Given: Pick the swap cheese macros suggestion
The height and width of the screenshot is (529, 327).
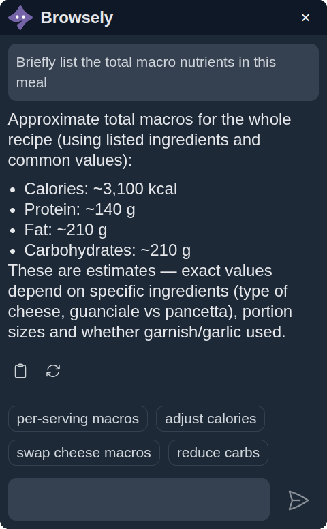Looking at the screenshot, I should tap(84, 453).
